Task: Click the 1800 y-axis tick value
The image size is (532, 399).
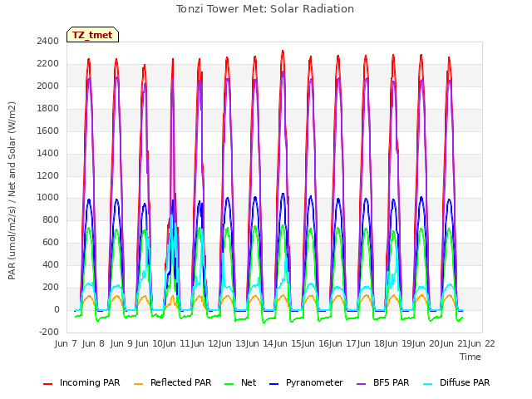Action: tap(48, 108)
